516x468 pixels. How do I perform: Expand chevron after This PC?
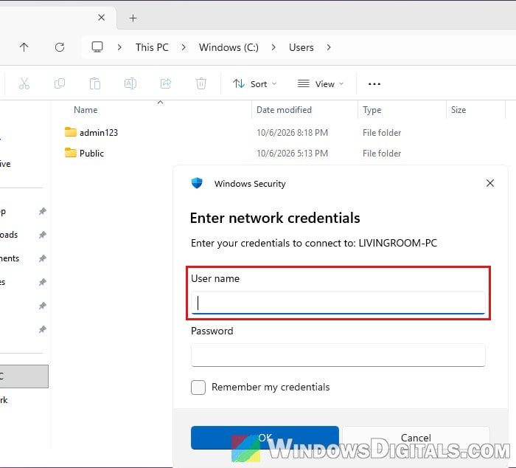pos(184,47)
